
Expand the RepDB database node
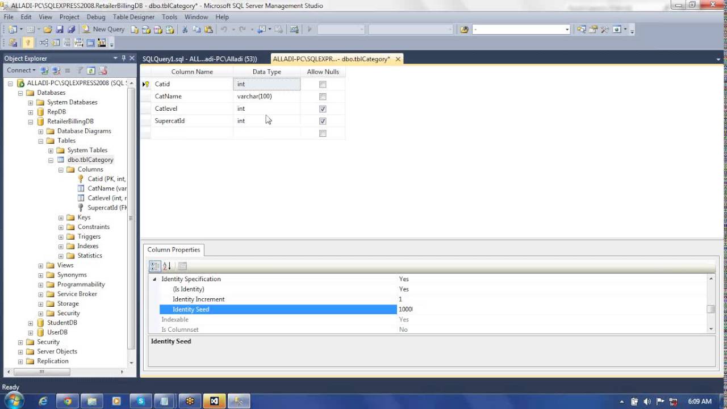[x=31, y=112]
